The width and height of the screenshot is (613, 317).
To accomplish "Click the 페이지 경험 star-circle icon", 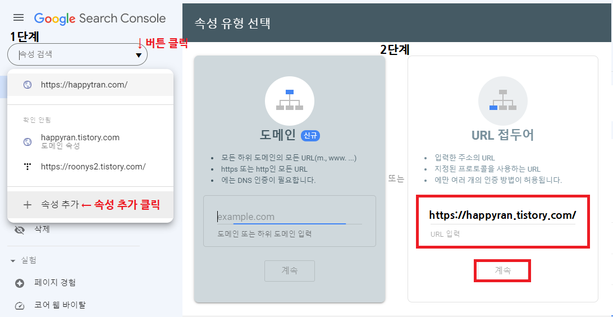I will (x=19, y=283).
